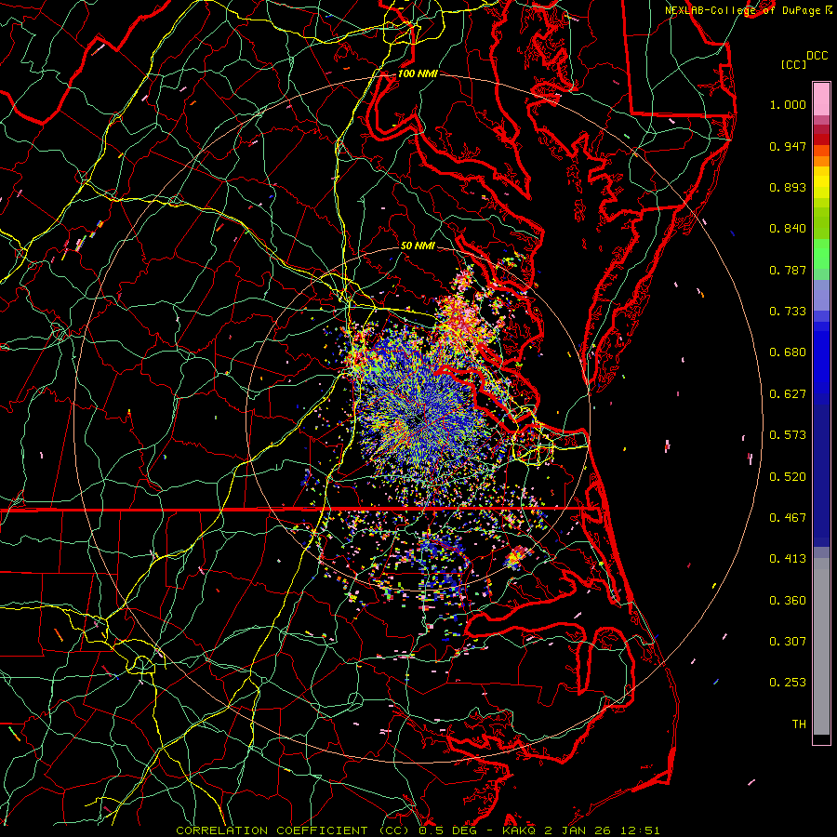Image resolution: width=837 pixels, height=837 pixels.
Task: Click the 0.733 legend value
Action: [788, 312]
